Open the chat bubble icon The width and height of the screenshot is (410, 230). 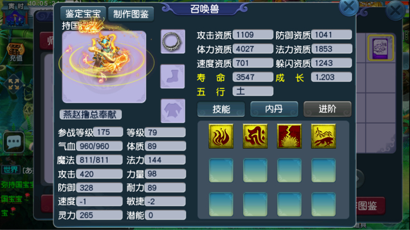[14, 142]
